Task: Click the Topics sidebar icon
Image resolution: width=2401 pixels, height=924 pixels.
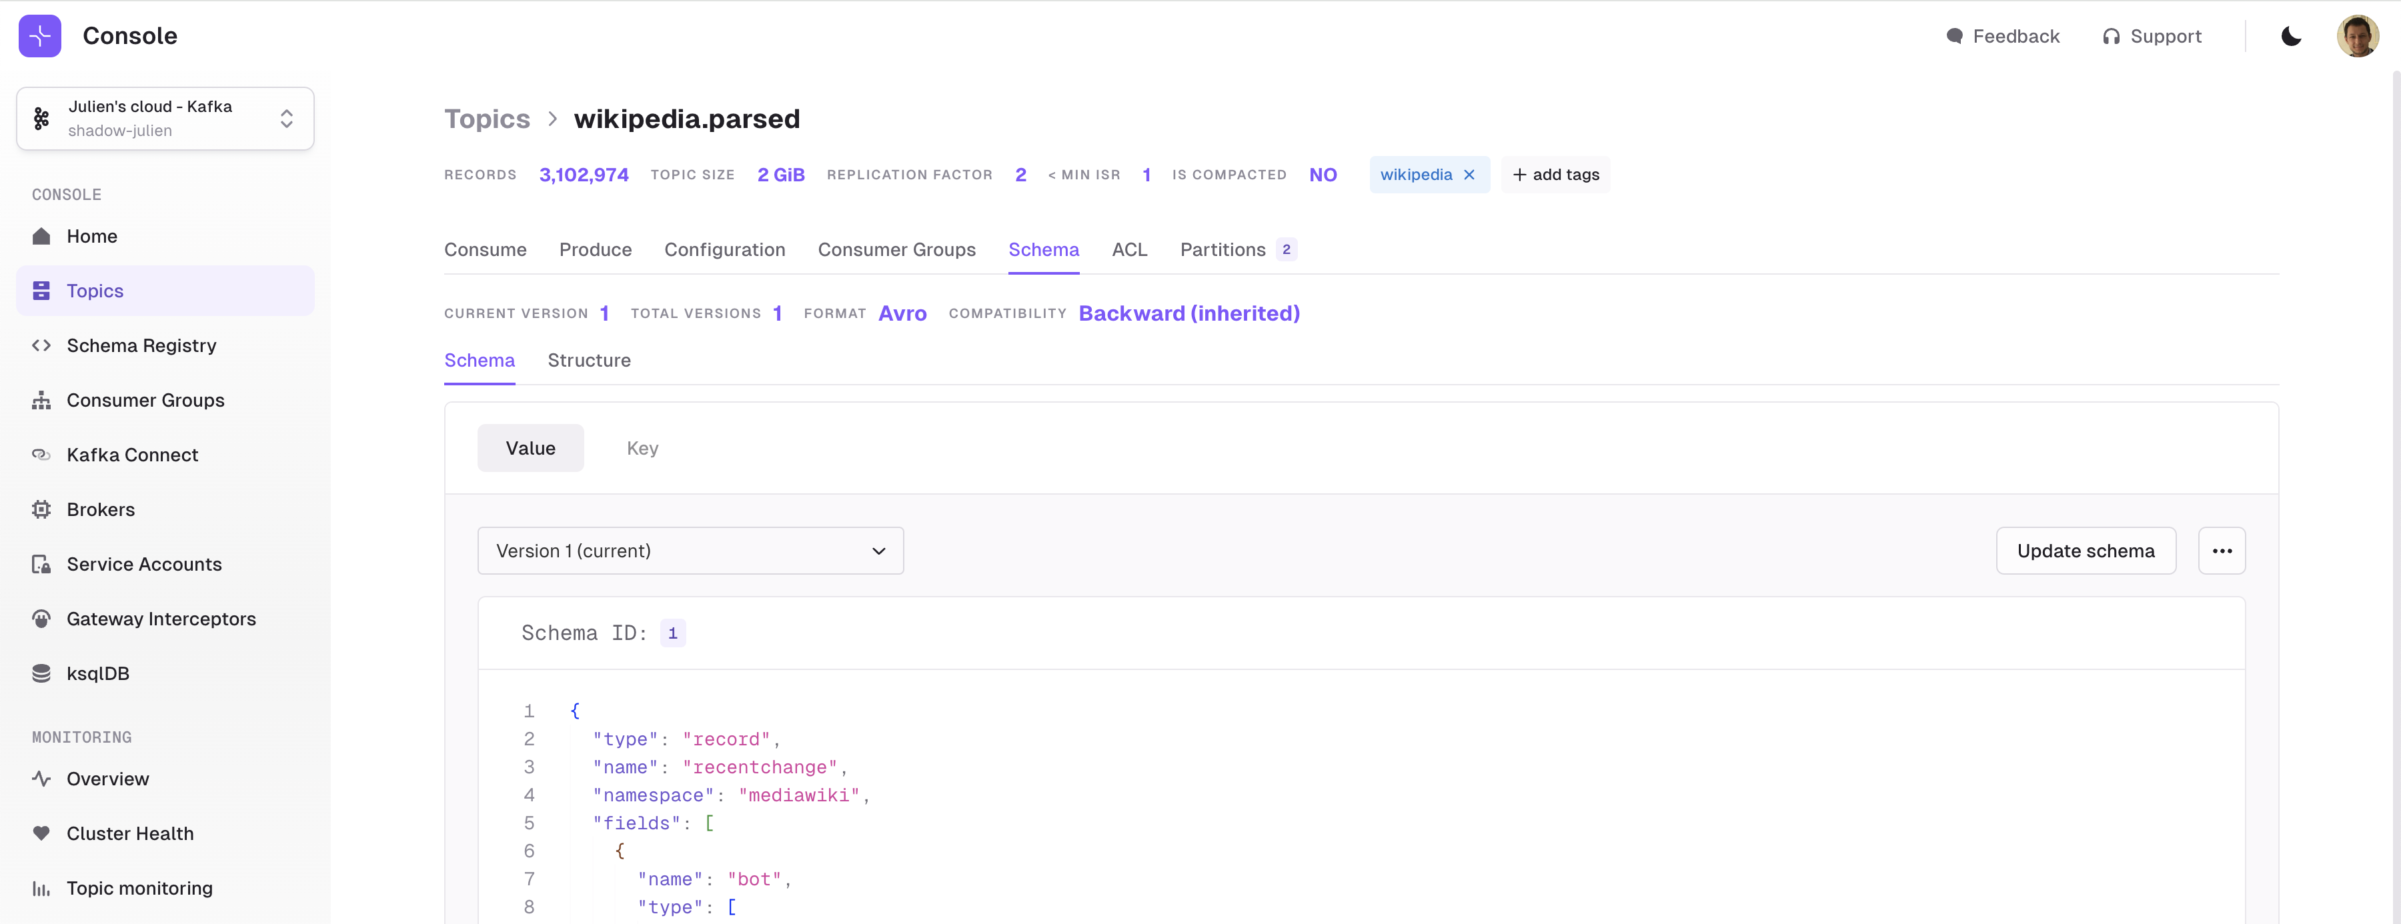Action: (x=41, y=291)
